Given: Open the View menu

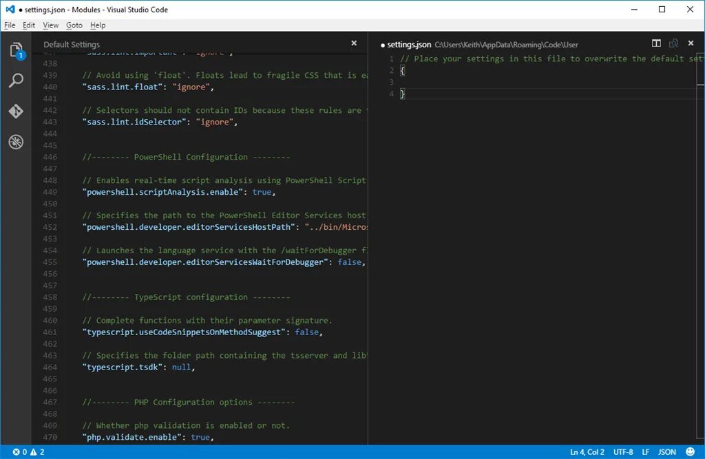Looking at the screenshot, I should coord(51,25).
